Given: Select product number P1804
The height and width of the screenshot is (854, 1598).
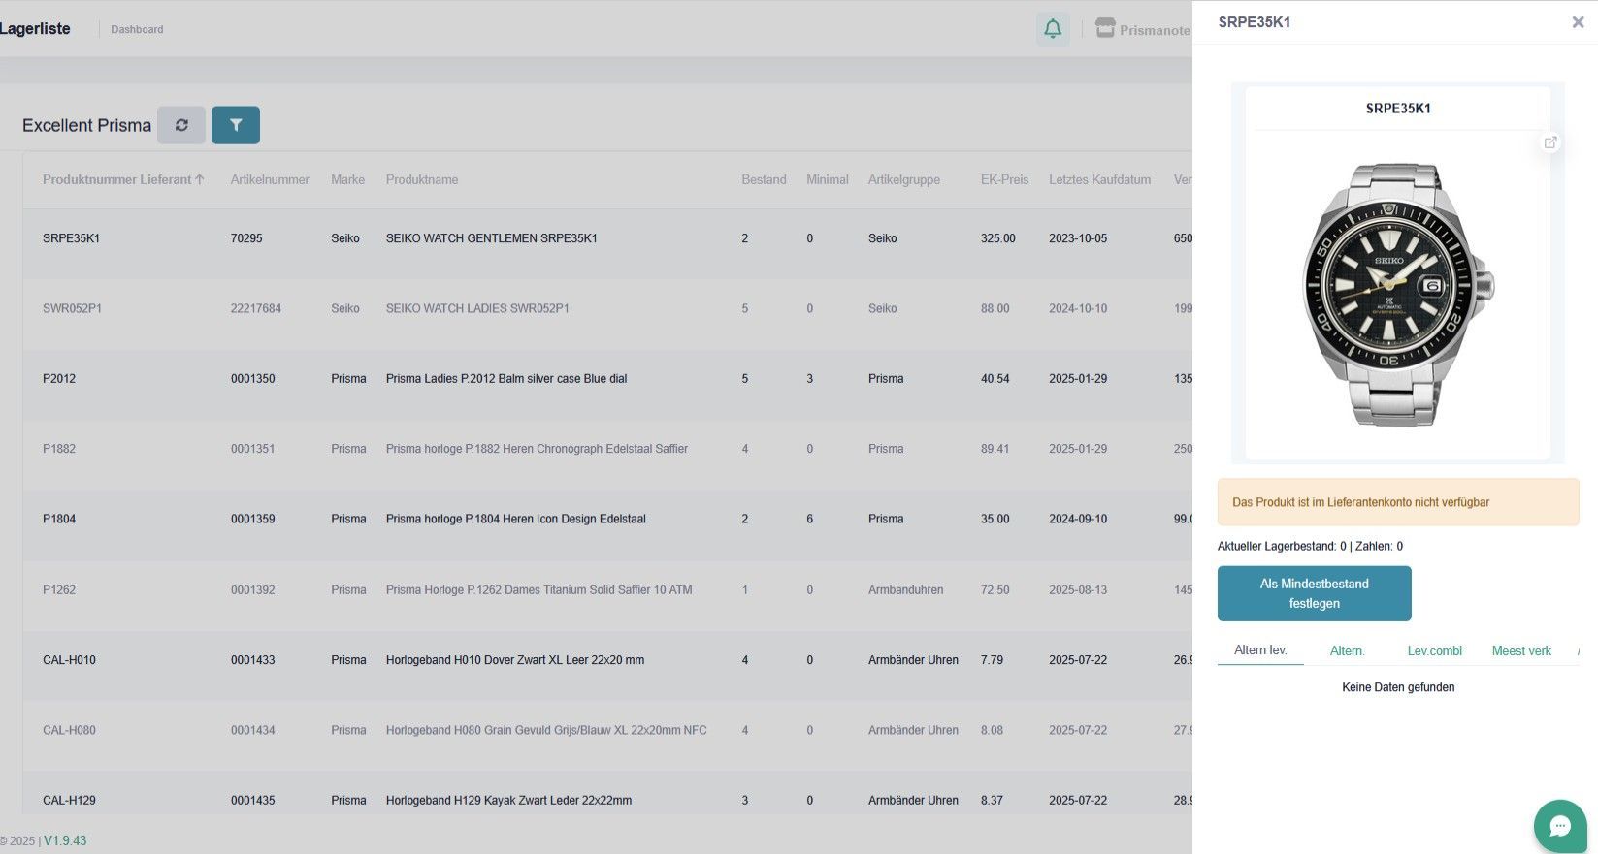Looking at the screenshot, I should 59,519.
